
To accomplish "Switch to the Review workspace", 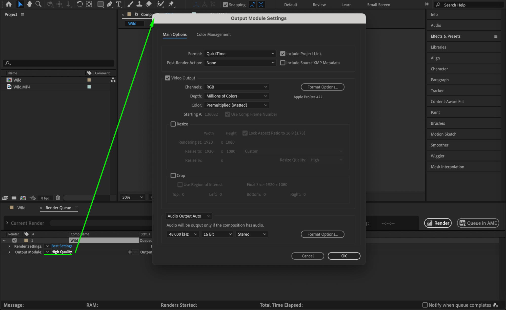I will [x=319, y=5].
